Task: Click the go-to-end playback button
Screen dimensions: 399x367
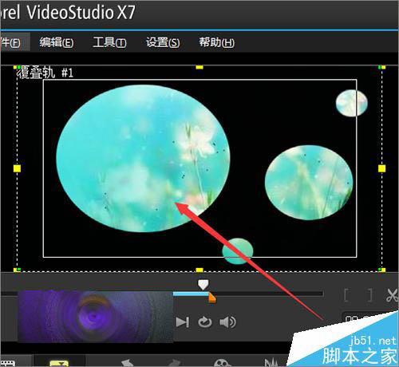Action: pyautogui.click(x=183, y=322)
